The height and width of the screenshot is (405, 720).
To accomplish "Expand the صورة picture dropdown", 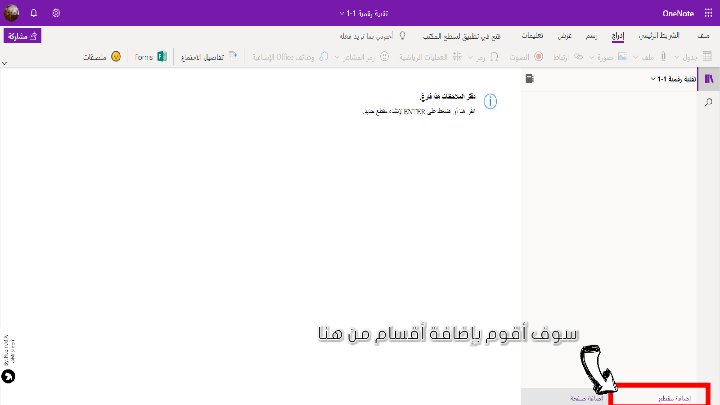I will (x=592, y=57).
